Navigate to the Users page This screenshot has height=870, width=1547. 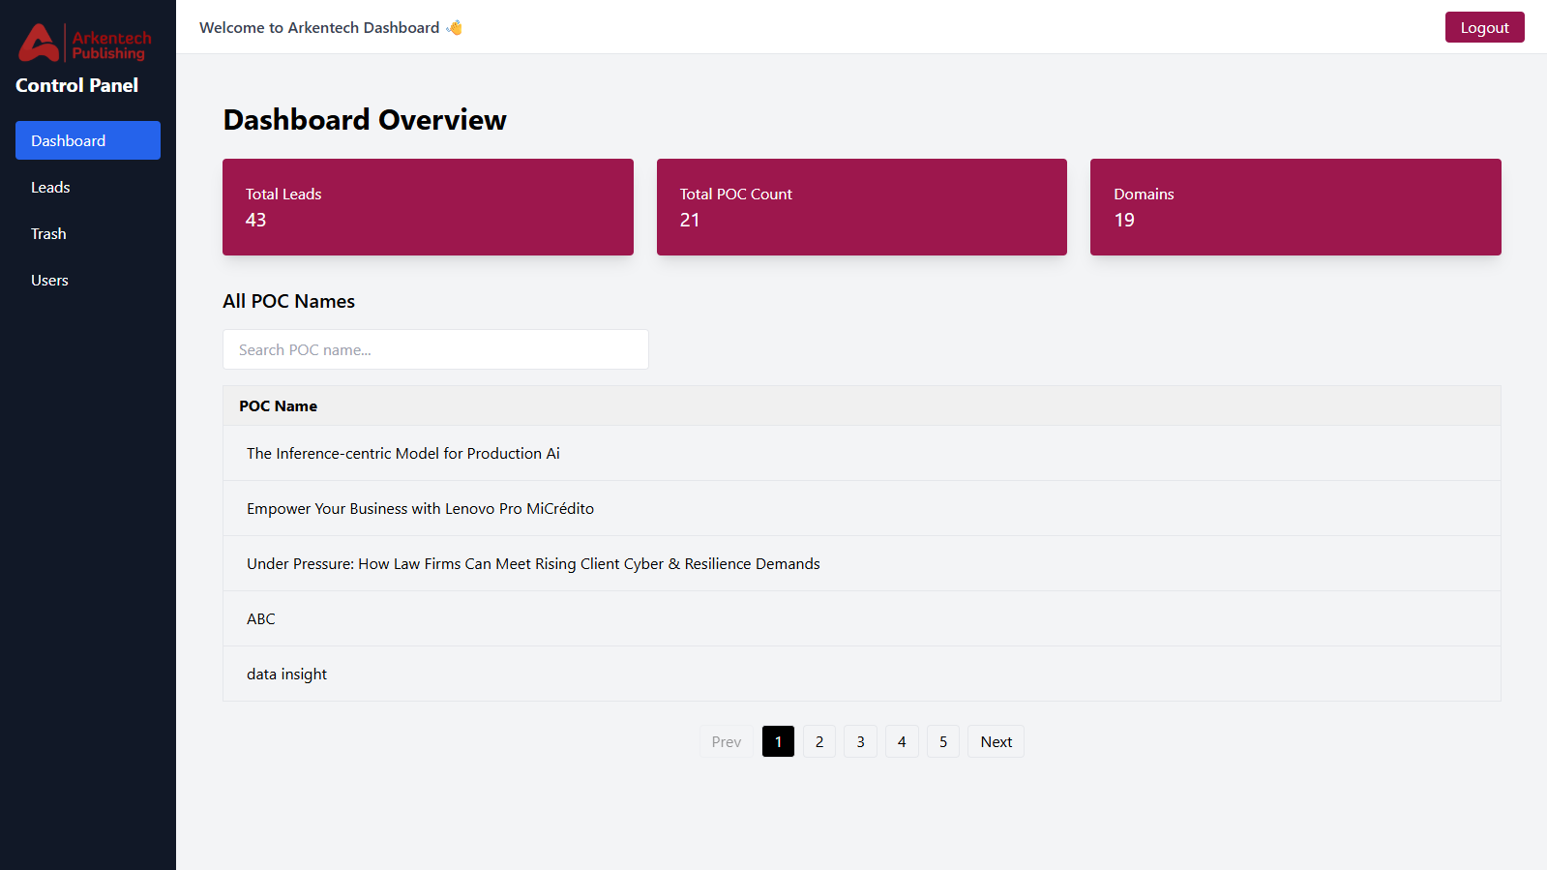[49, 281]
